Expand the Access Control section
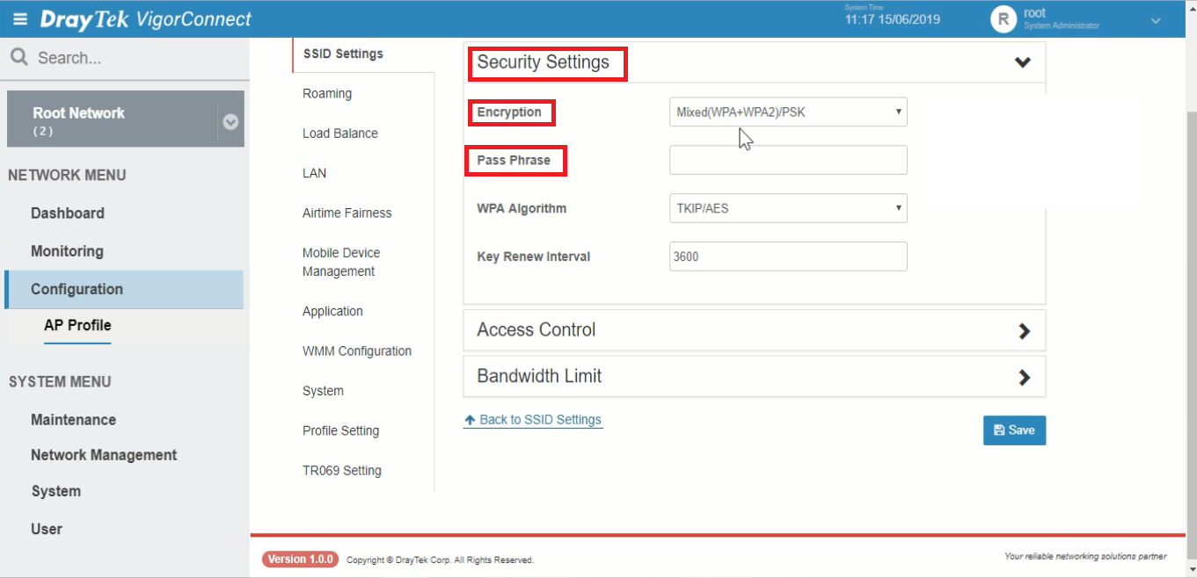Screen dimensions: 1197x578 [x=1023, y=331]
